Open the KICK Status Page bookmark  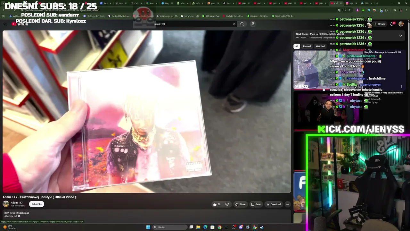pos(211,16)
